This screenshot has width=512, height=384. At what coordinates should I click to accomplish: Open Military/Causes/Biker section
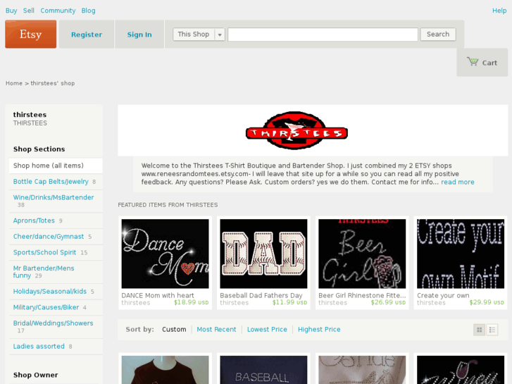point(46,307)
